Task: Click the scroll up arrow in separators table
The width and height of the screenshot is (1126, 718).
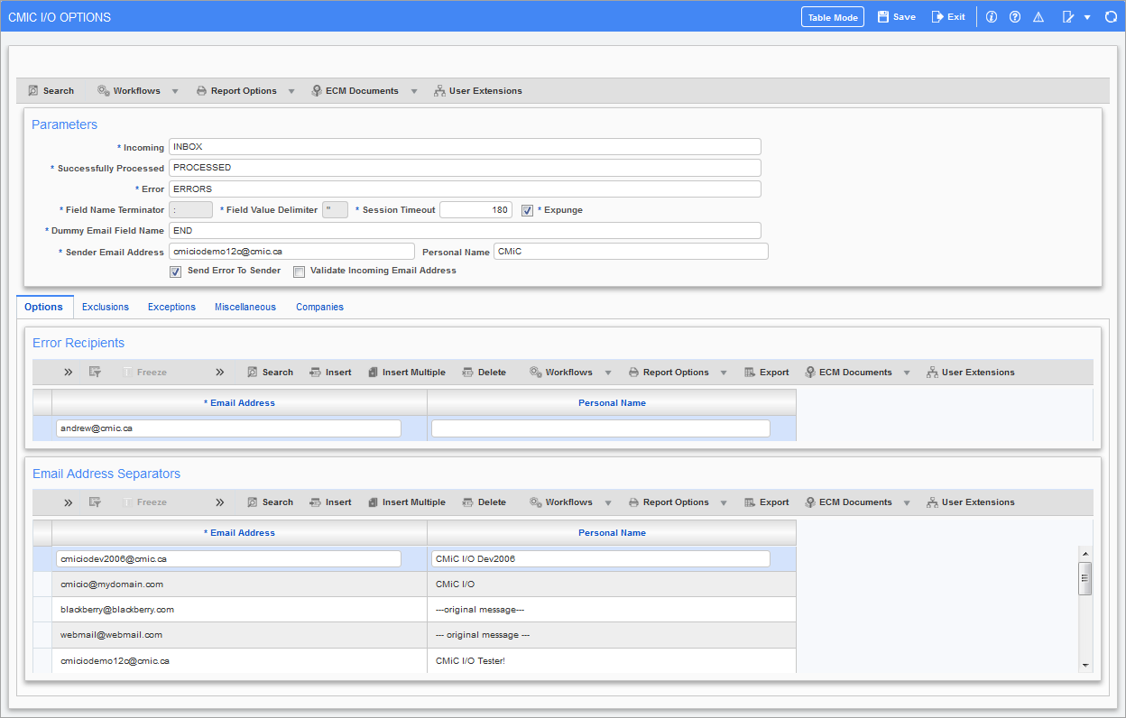Action: (1084, 554)
